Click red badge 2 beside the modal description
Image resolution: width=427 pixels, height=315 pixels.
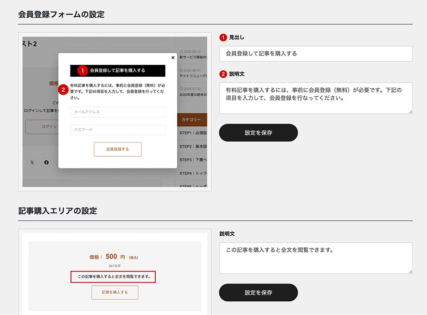(64, 90)
